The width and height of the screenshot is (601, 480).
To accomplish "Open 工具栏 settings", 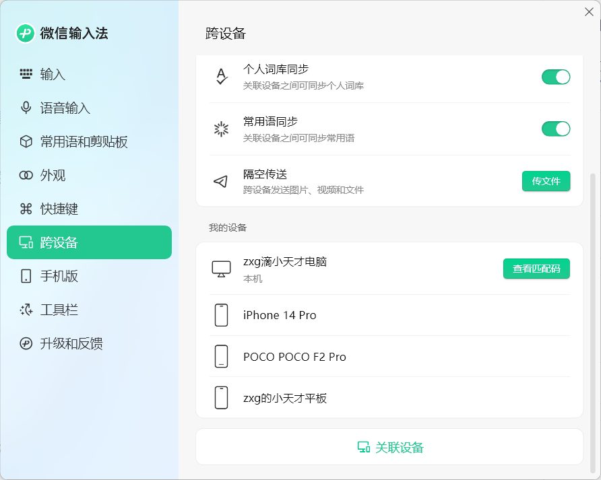I will (x=90, y=310).
